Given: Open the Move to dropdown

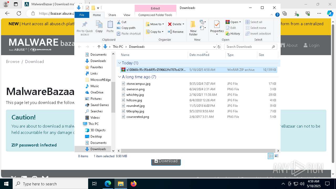Looking at the screenshot, I should coord(155,24).
